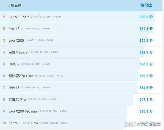The image size is (164, 130).
Task: Click rank number 1 beside OPPO Find X8
Action: click(x=4, y=17)
